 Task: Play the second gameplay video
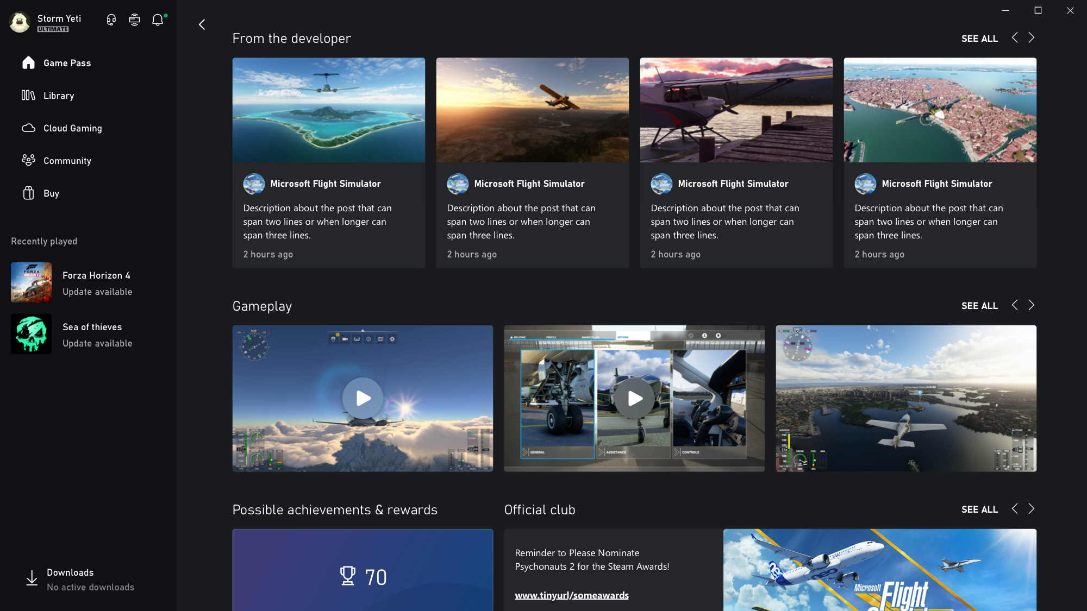point(634,398)
